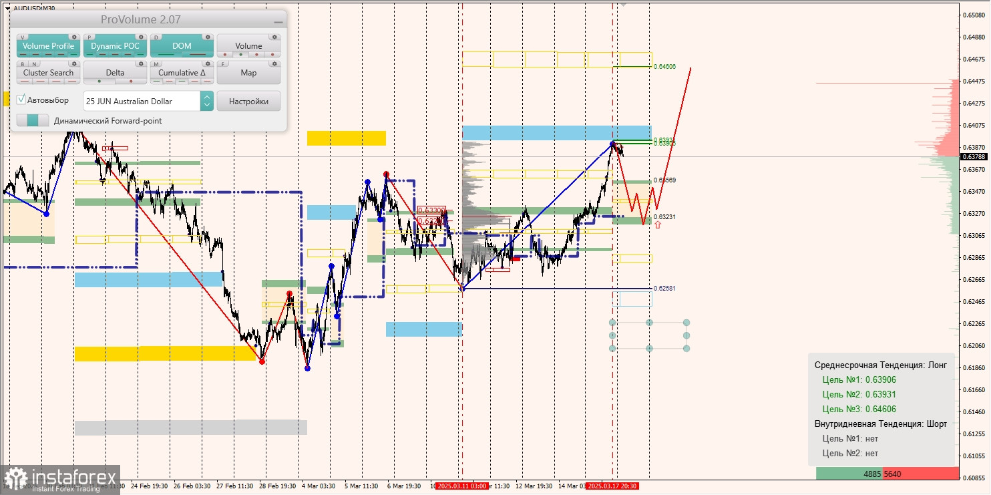The image size is (991, 495).
Task: Activate the Volume Profile button
Action: pos(48,45)
